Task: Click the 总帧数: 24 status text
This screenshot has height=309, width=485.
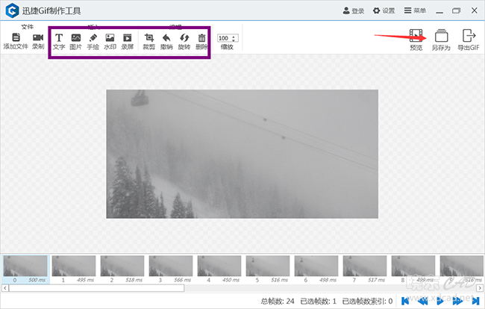Action: [x=278, y=301]
